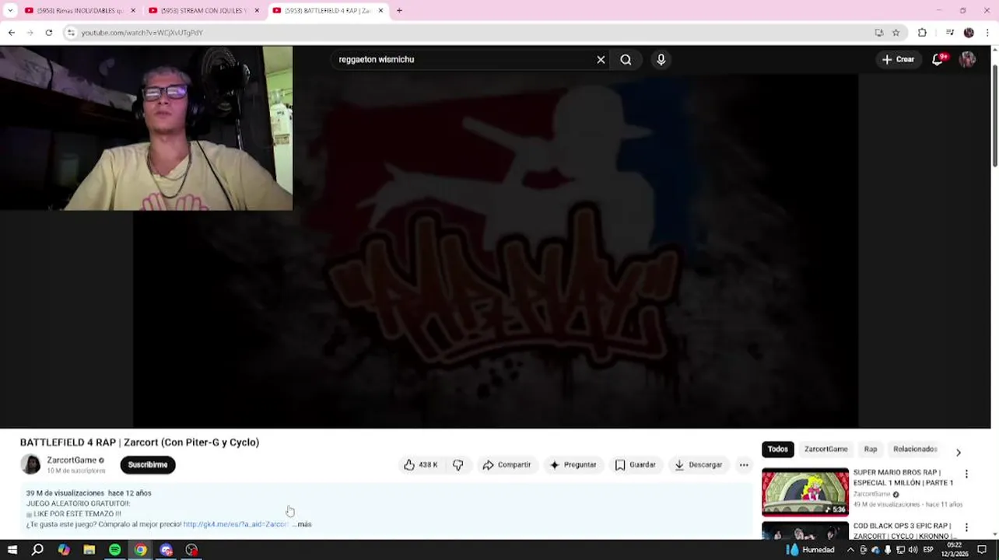Screen dimensions: 999x560
Task: Start voice search with the microphone
Action: click(x=661, y=60)
